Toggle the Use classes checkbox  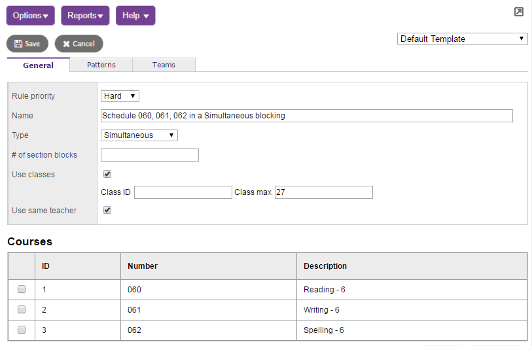[x=107, y=175]
